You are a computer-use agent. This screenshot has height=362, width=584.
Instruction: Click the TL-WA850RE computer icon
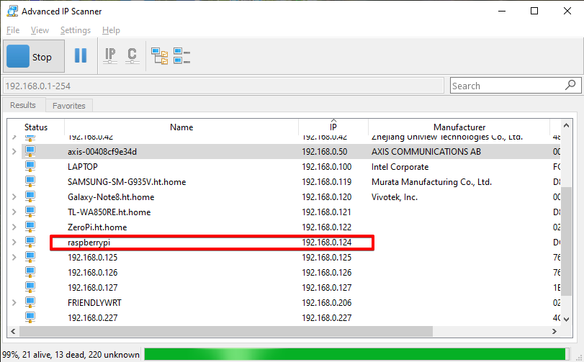30,212
